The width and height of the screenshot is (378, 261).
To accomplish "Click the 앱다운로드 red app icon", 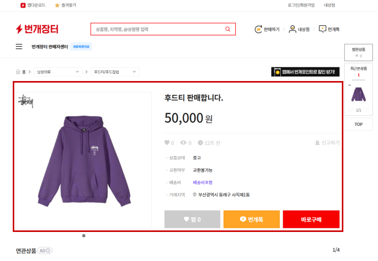I will click(x=23, y=5).
